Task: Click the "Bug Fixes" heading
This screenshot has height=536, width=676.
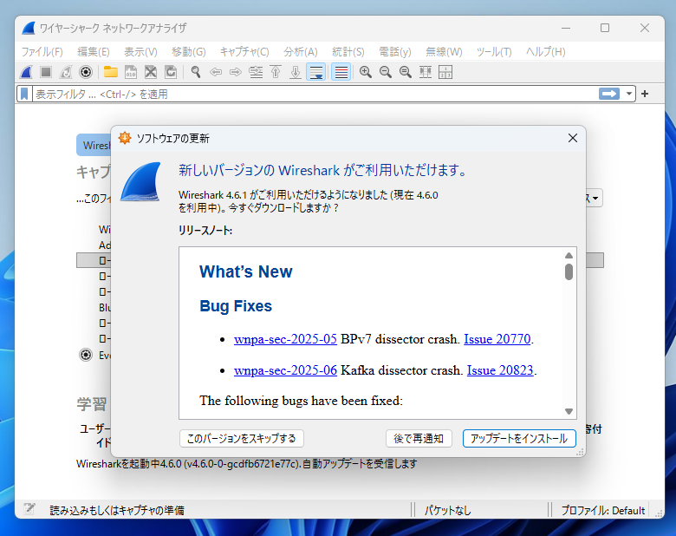Action: click(236, 306)
